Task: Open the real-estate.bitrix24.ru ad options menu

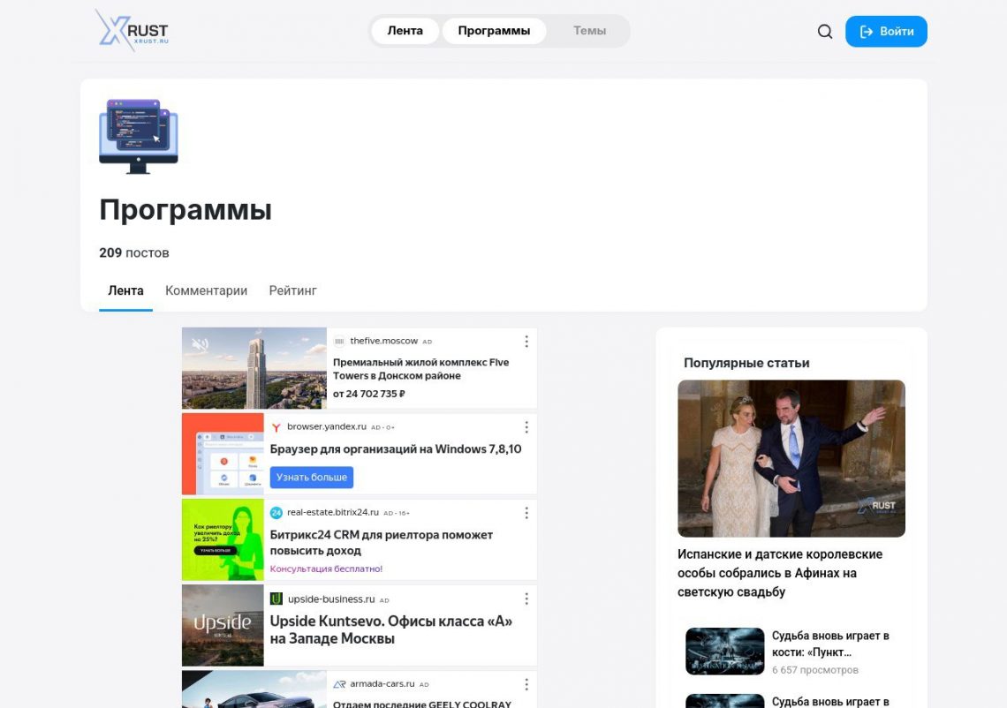Action: tap(526, 513)
